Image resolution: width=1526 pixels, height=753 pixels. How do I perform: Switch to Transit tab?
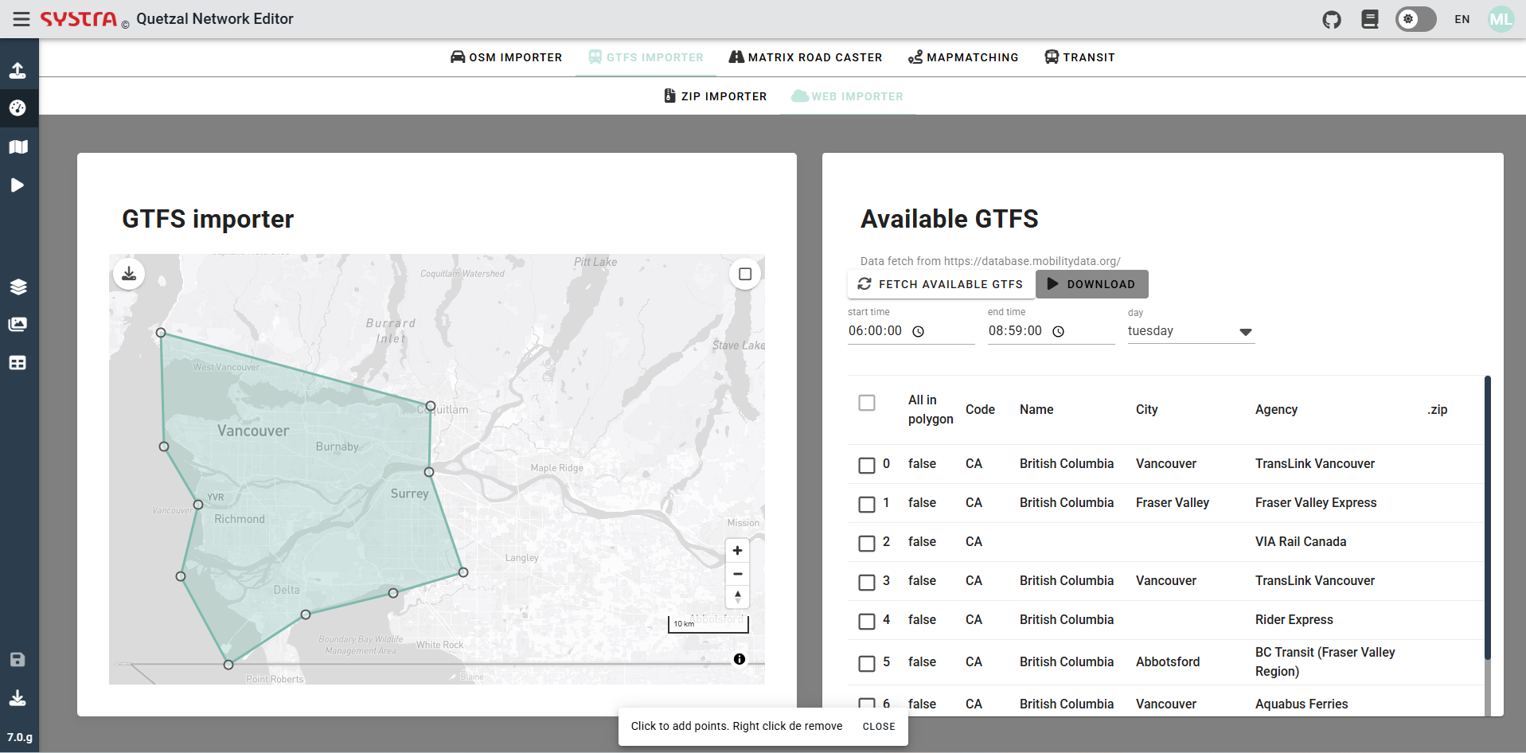[1079, 57]
